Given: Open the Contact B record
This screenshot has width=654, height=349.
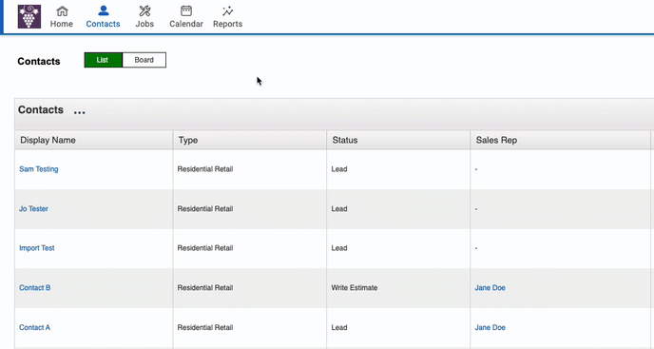Looking at the screenshot, I should 35,287.
